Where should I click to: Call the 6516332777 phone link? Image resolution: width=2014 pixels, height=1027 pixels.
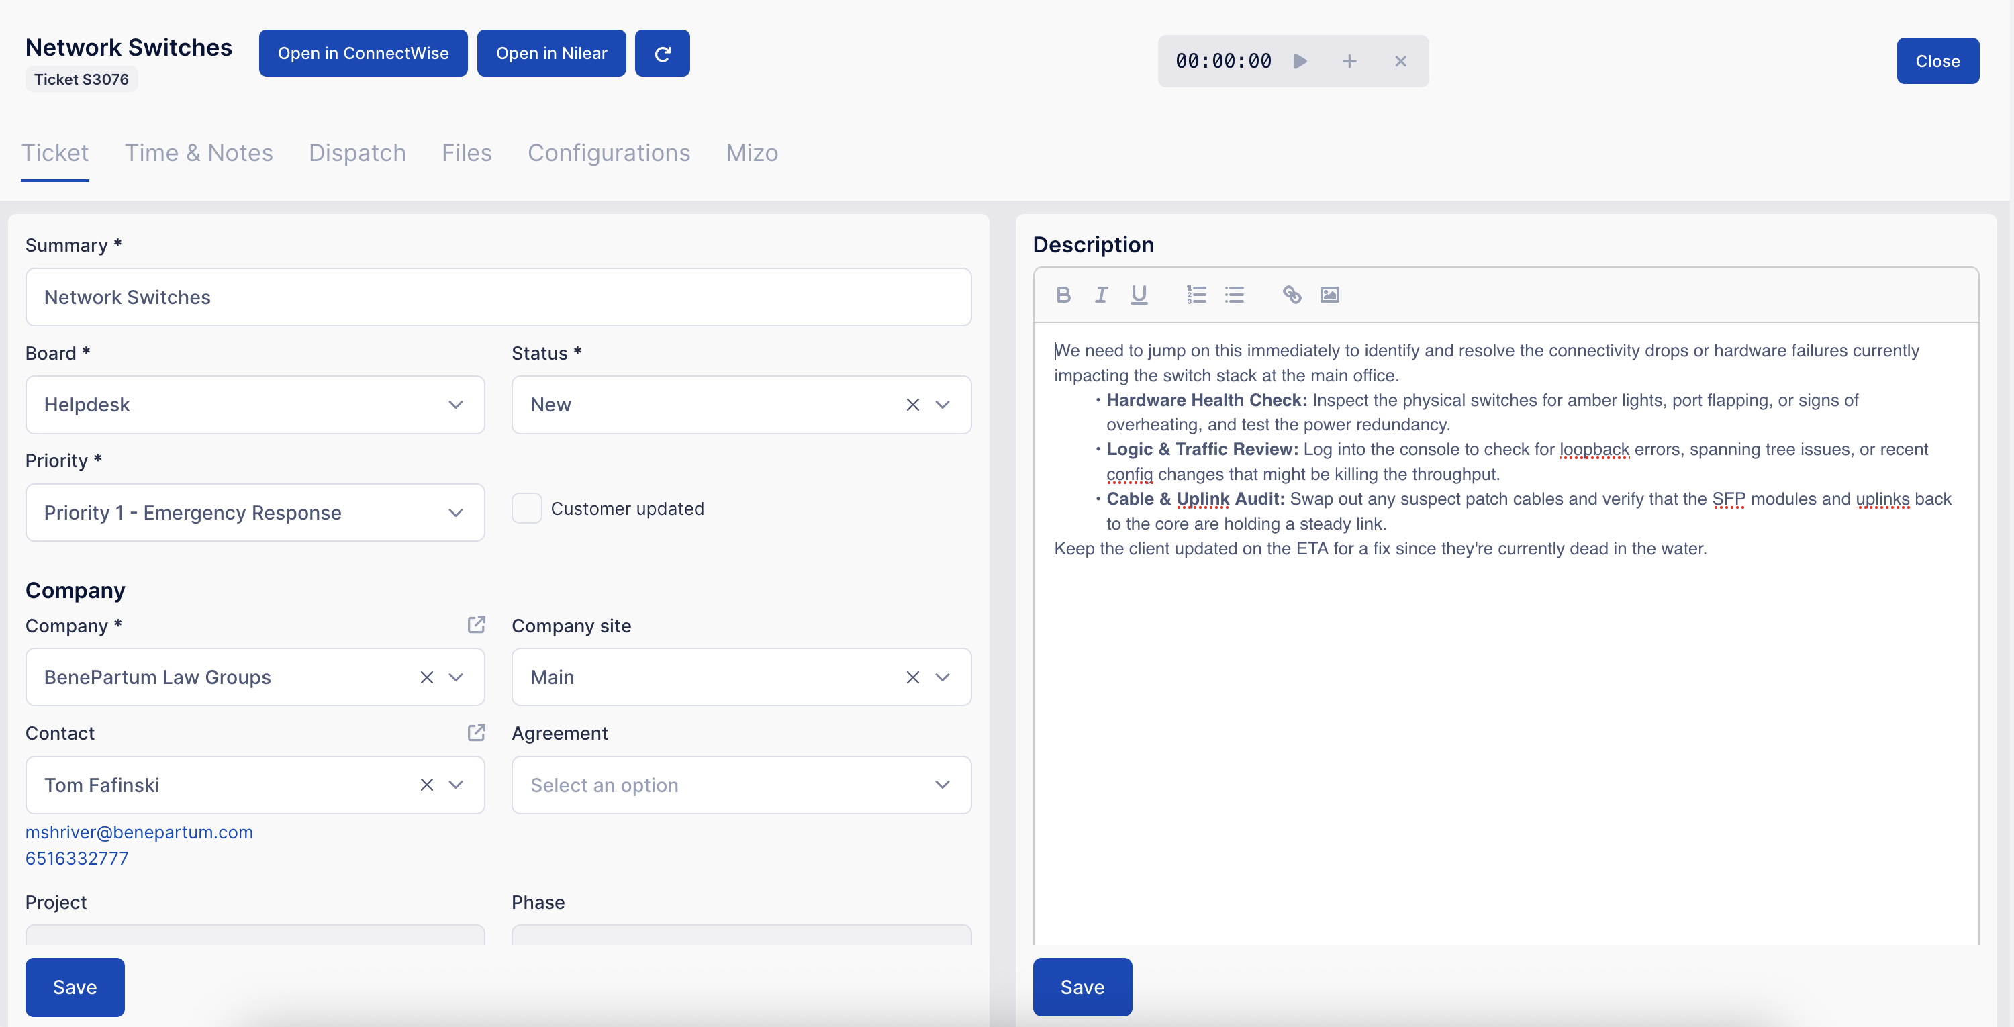coord(77,858)
